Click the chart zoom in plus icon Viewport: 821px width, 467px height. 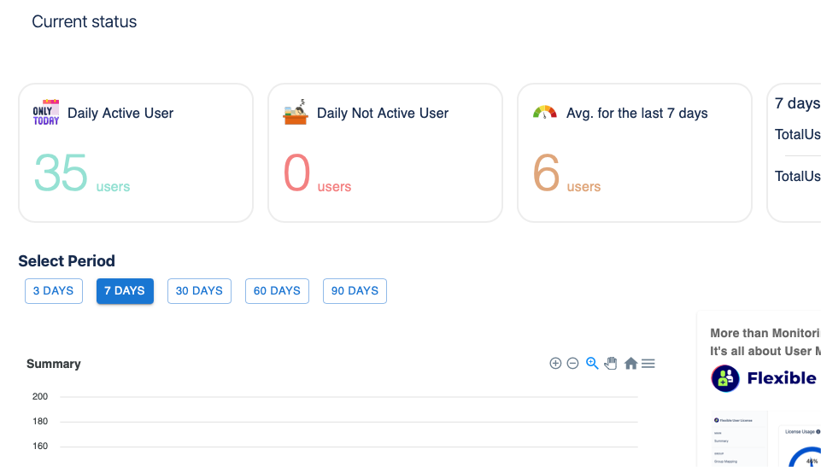click(555, 364)
